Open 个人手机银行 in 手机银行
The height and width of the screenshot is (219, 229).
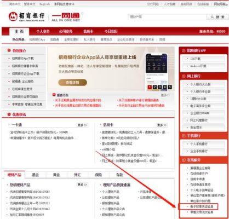[203, 144]
